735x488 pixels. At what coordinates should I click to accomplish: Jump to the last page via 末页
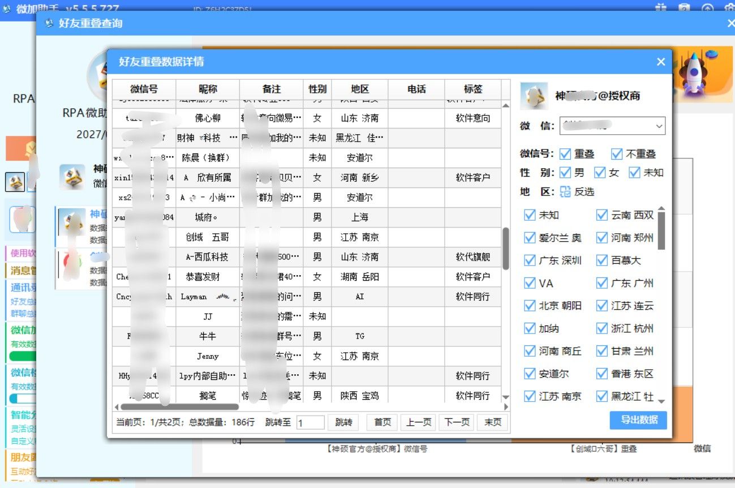click(x=492, y=422)
